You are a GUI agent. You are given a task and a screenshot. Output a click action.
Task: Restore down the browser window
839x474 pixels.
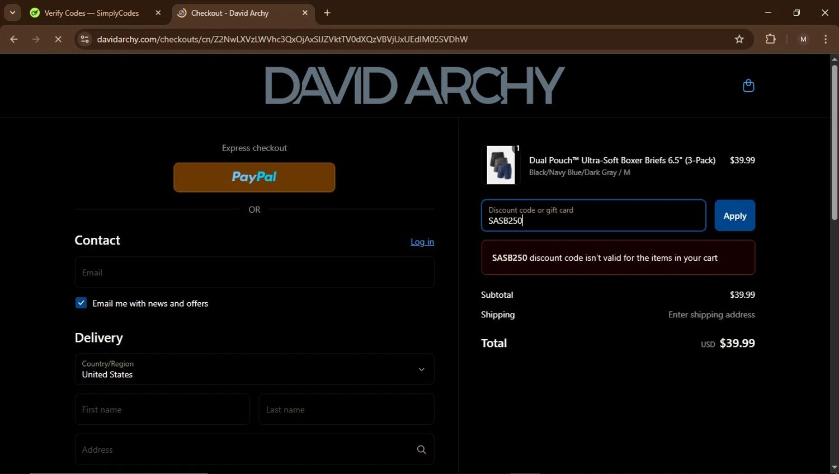796,12
